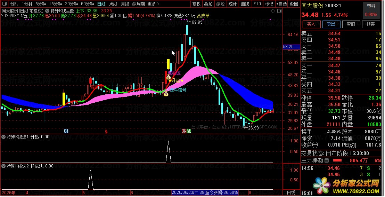Select the 日线 daily tab
The width and height of the screenshot is (385, 197).
101,4
